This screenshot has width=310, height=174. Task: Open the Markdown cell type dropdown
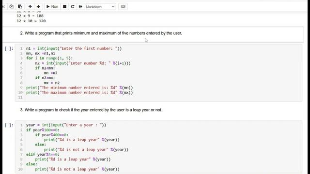[101, 7]
